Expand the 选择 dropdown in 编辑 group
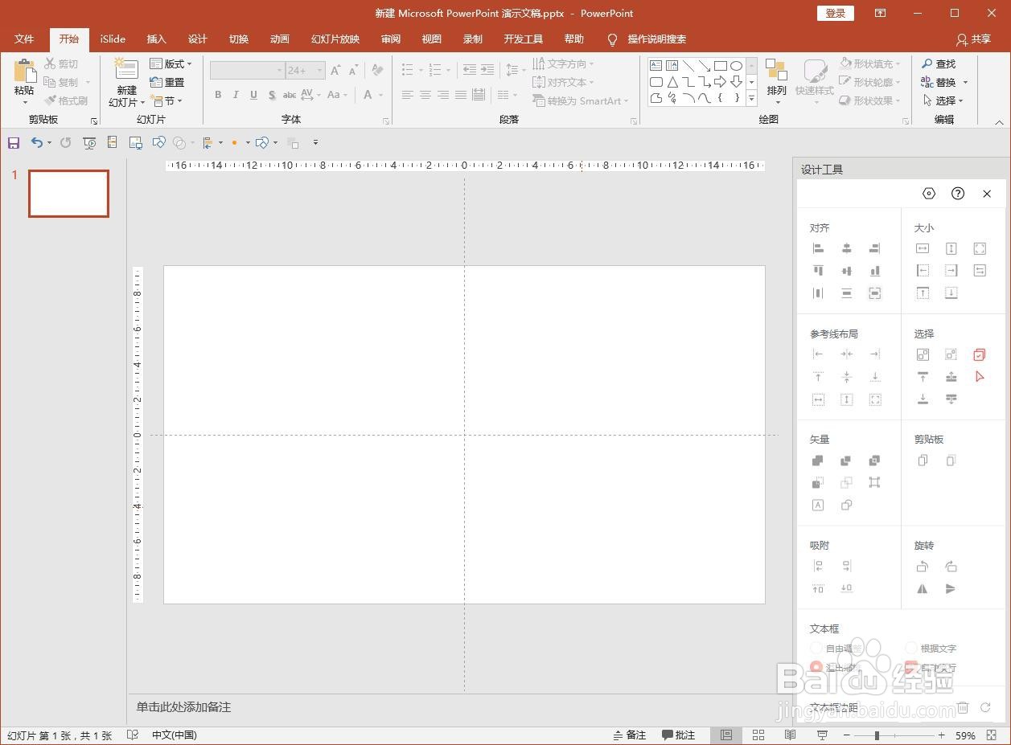This screenshot has height=745, width=1011. (943, 100)
